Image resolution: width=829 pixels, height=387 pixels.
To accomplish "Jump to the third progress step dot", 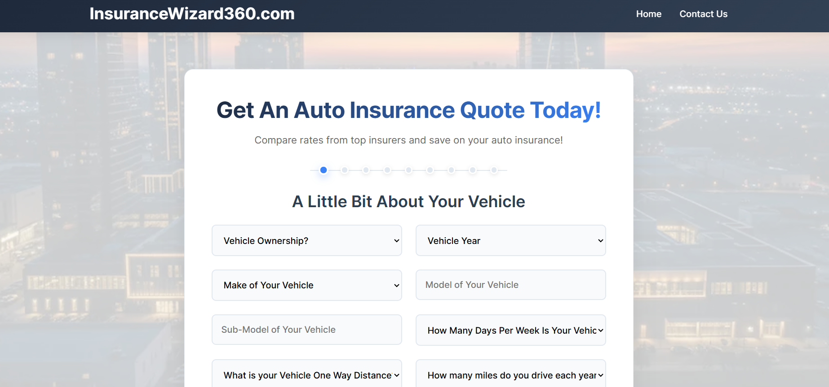I will pos(366,170).
